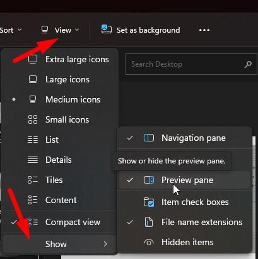Viewport: 258px width, 259px height.
Task: Click the Hidden items eye icon
Action: coord(149,243)
